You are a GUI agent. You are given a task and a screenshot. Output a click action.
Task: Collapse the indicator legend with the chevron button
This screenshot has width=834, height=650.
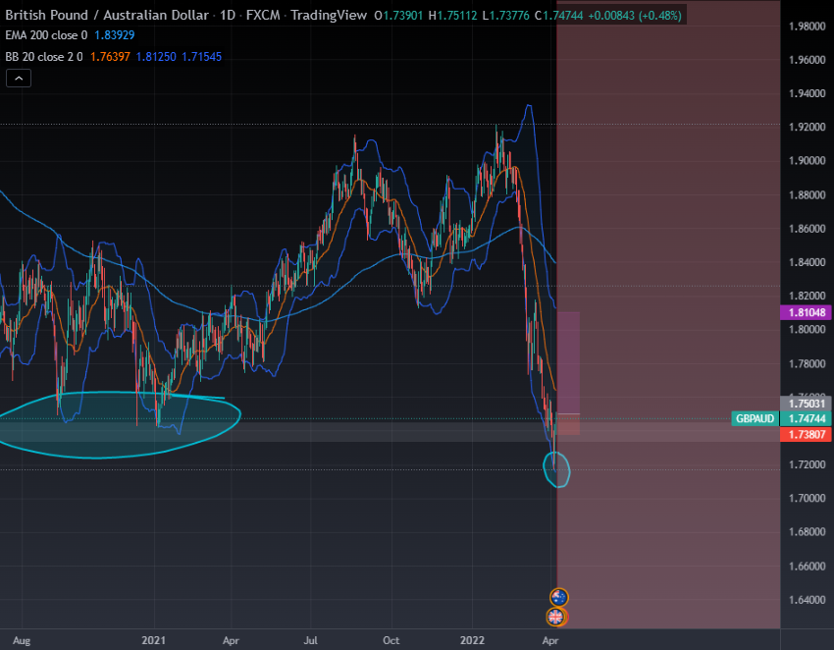click(19, 79)
